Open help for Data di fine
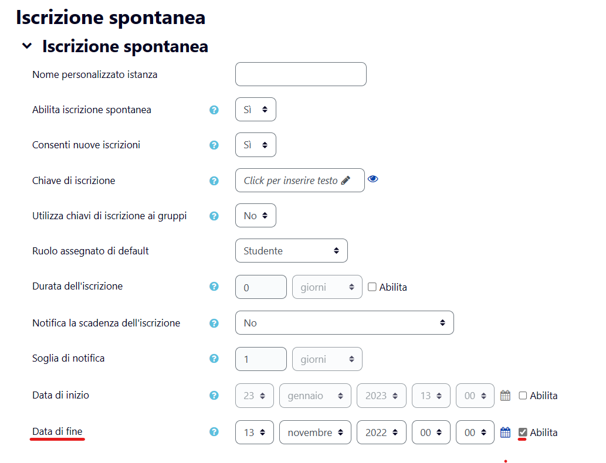Image resolution: width=606 pixels, height=463 pixels. (x=214, y=432)
